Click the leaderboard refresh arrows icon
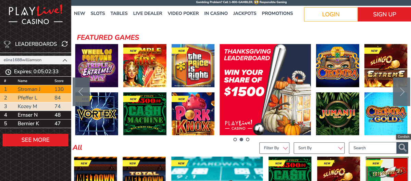 click(x=64, y=44)
